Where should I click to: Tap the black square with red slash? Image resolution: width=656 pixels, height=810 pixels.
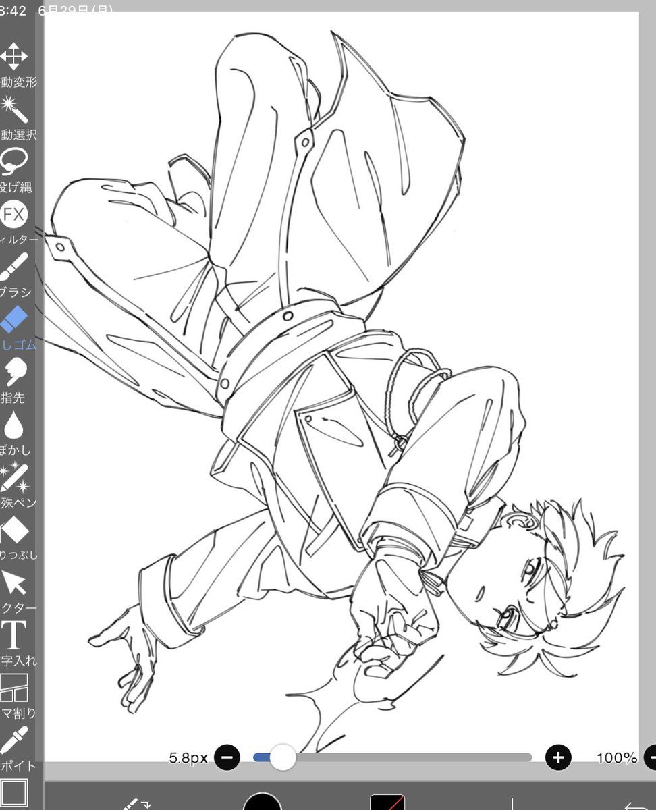pos(387,802)
